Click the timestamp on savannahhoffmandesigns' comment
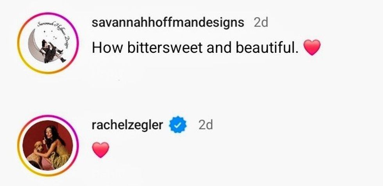 (x=261, y=23)
